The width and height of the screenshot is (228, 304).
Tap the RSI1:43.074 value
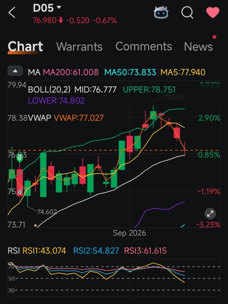click(x=44, y=251)
